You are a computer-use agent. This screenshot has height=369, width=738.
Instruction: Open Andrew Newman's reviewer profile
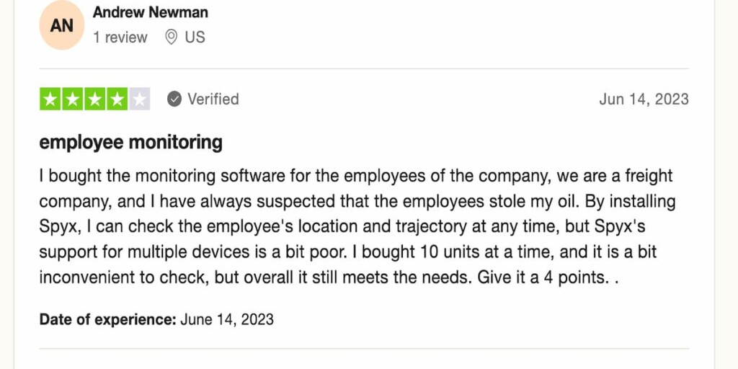coord(150,12)
